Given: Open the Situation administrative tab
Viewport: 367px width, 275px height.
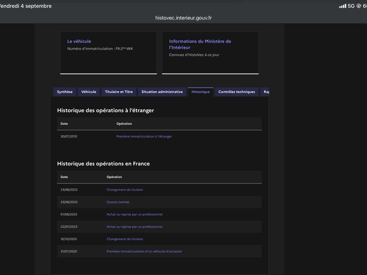Looking at the screenshot, I should (x=162, y=92).
